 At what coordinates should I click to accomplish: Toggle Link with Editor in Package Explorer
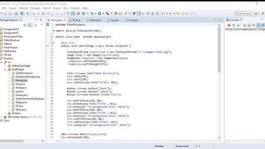tap(30, 25)
